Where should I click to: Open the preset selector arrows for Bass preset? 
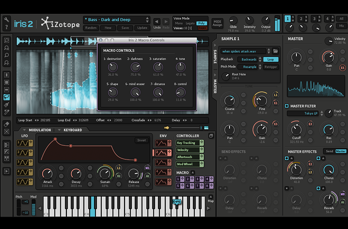click(147, 20)
